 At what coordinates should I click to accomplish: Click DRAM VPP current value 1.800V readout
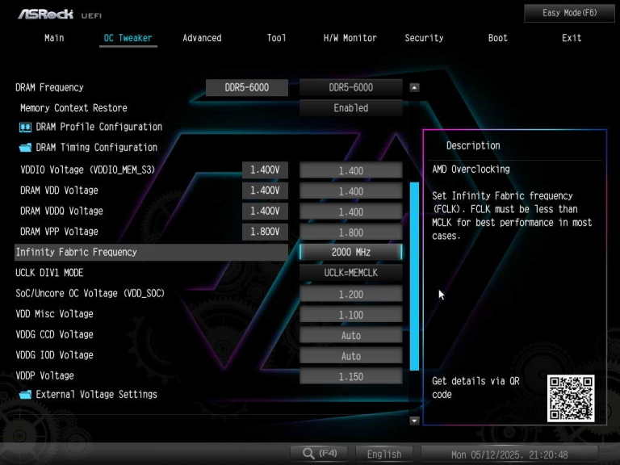tap(265, 232)
